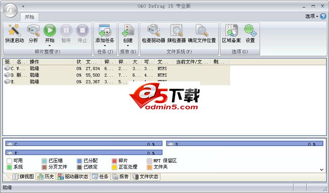Click the 27,834 file count cell
The image size is (329, 193).
[93, 68]
